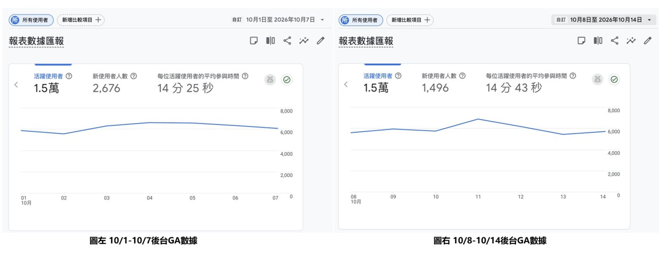Screen dimensions: 659x260
Task: Click previous-metric chevron in left card
Action: coord(16,85)
